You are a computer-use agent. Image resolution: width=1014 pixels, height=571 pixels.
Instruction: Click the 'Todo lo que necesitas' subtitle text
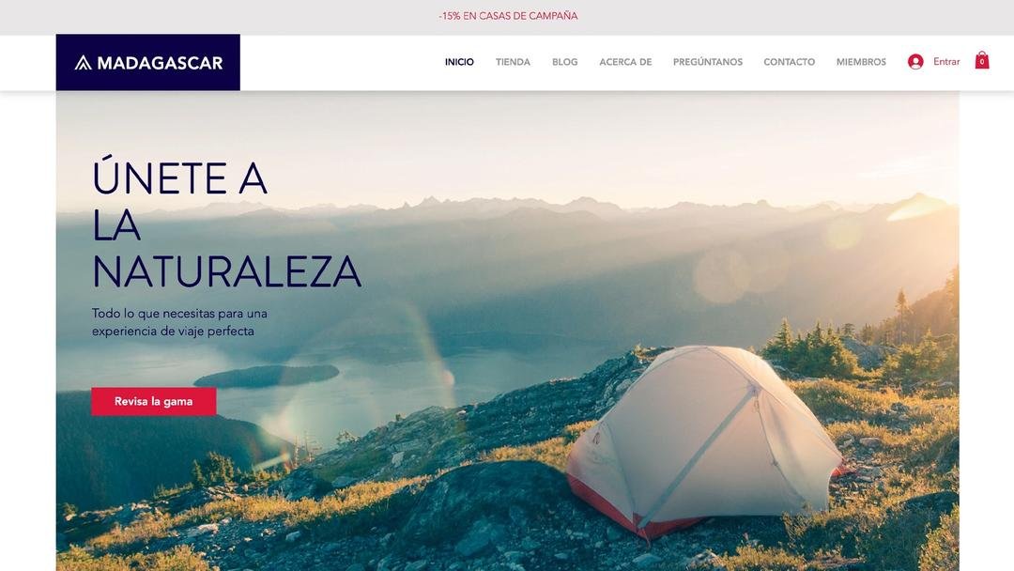(x=179, y=322)
